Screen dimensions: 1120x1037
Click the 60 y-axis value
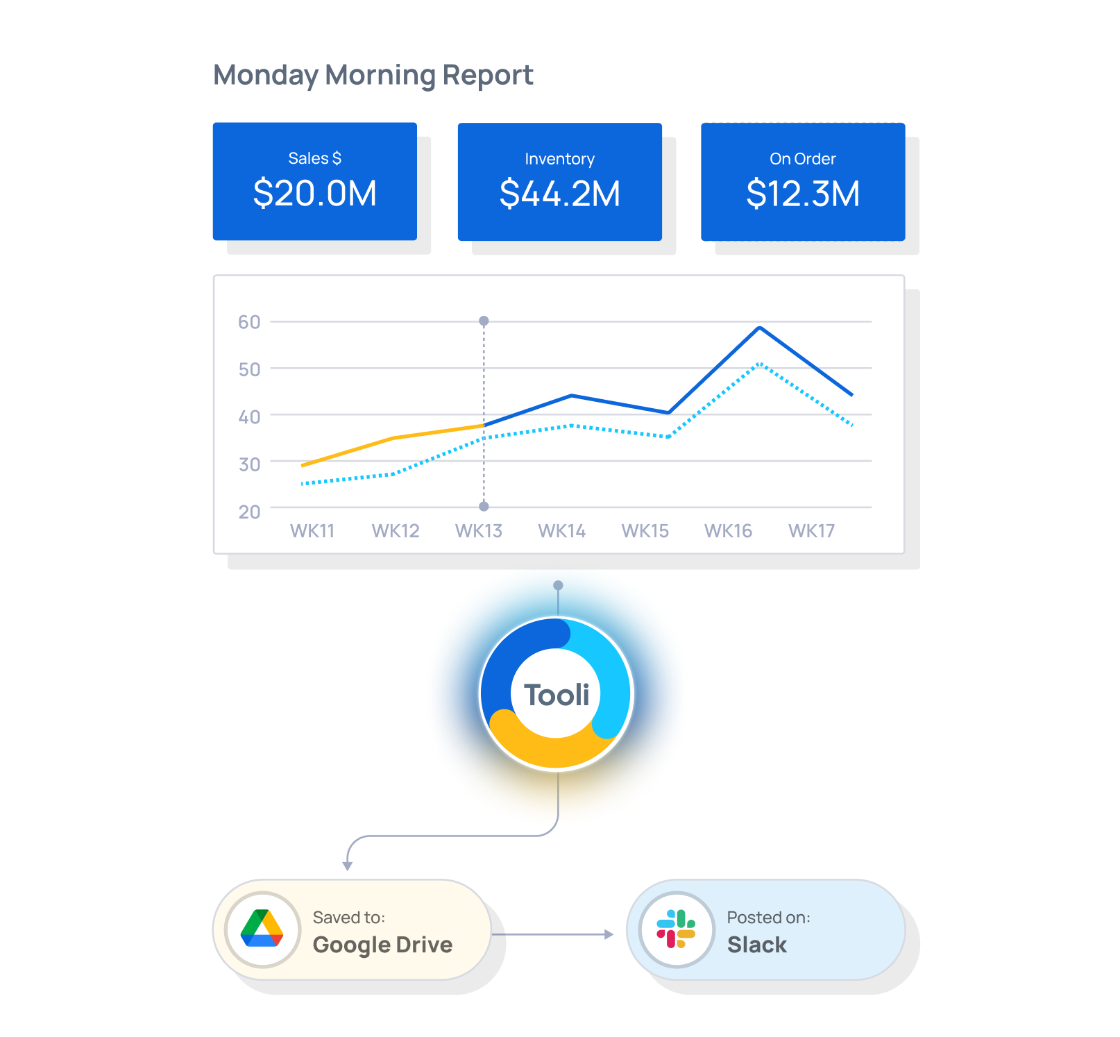(250, 322)
